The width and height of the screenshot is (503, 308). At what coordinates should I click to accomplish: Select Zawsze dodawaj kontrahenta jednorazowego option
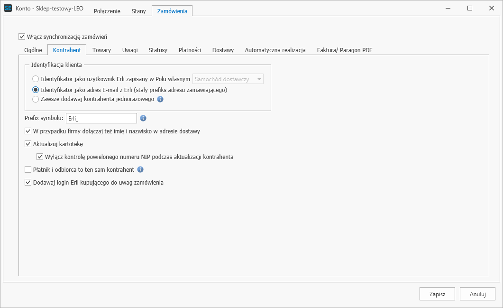pyautogui.click(x=36, y=99)
